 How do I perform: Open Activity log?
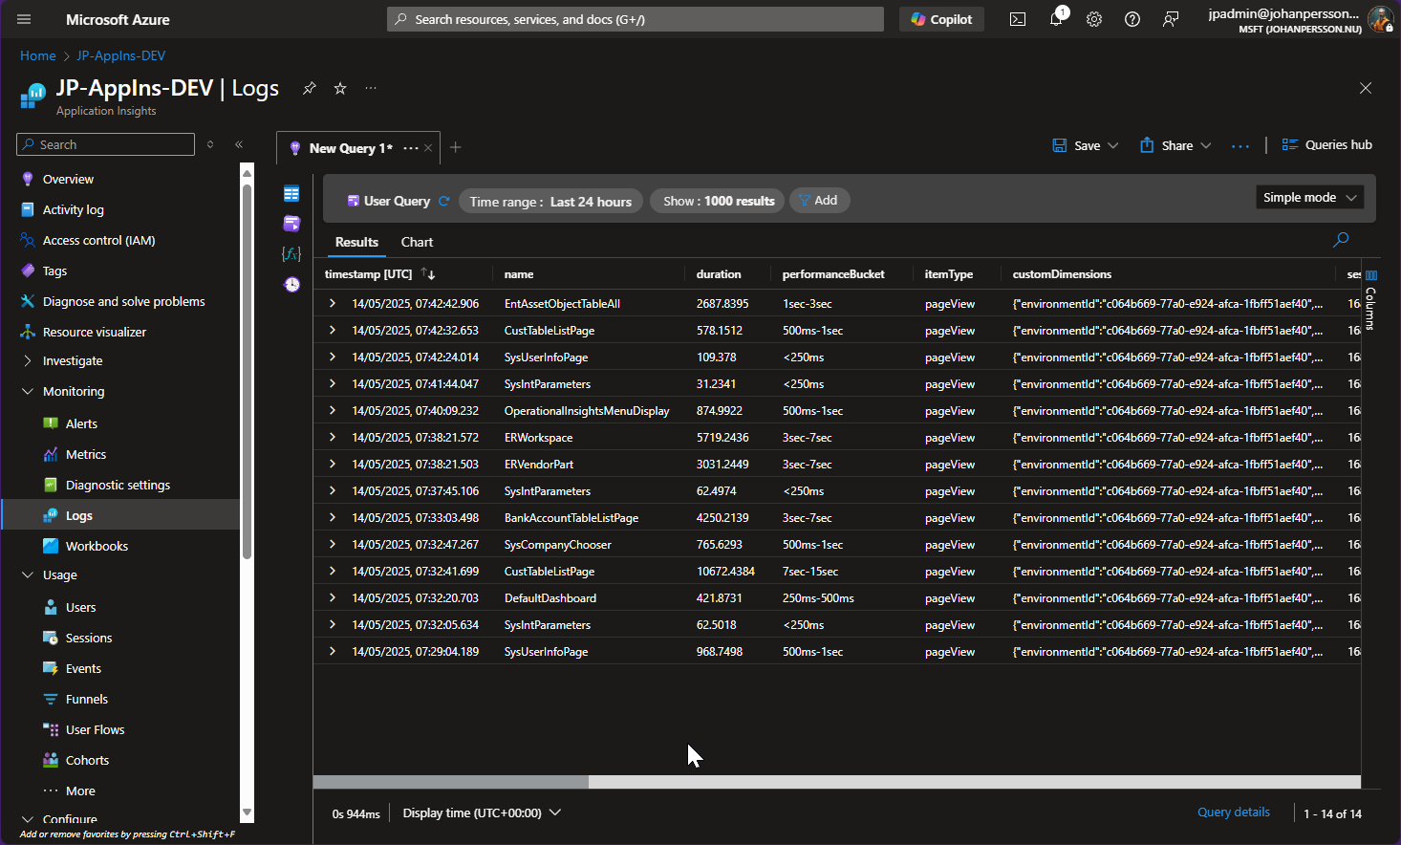[73, 209]
